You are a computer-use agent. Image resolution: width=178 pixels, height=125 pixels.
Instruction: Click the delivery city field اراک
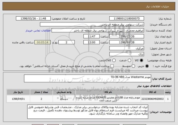[x=127, y=54]
